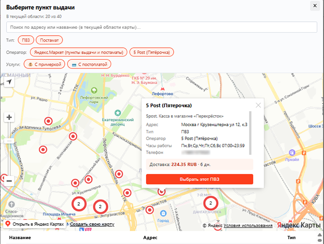Click the Яндекс Карты logo
Image resolution: width=324 pixels, height=244 pixels.
pos(299,225)
